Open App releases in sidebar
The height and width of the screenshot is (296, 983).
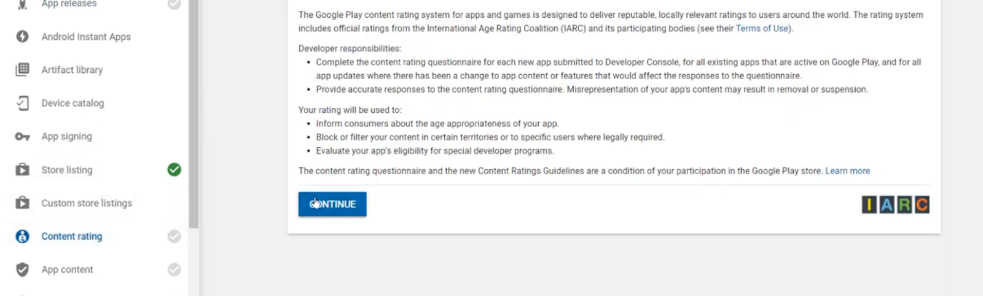click(69, 4)
